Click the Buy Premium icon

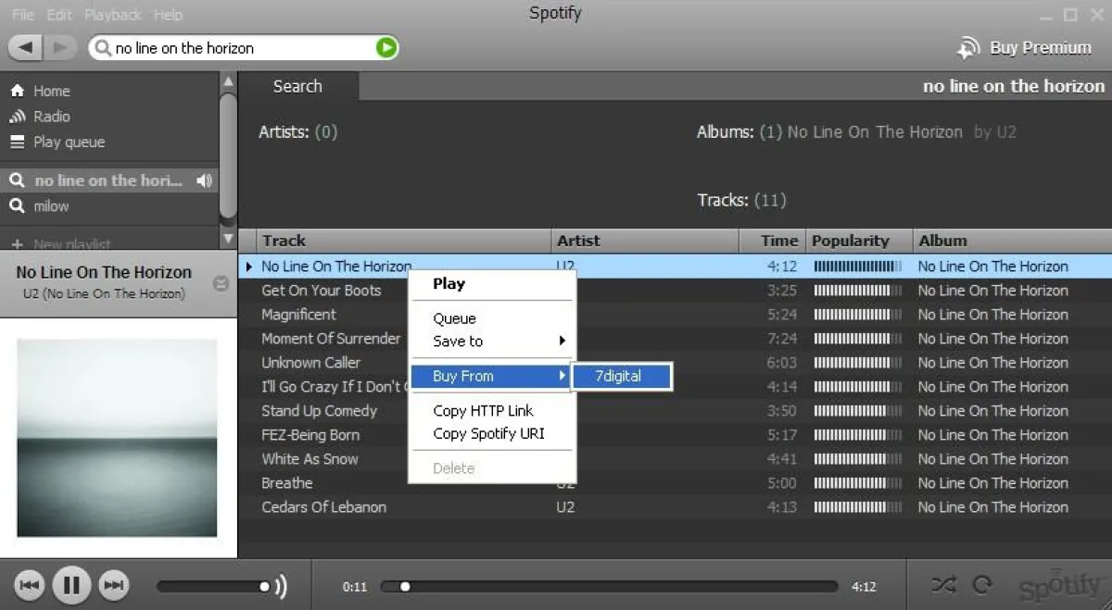[x=969, y=48]
